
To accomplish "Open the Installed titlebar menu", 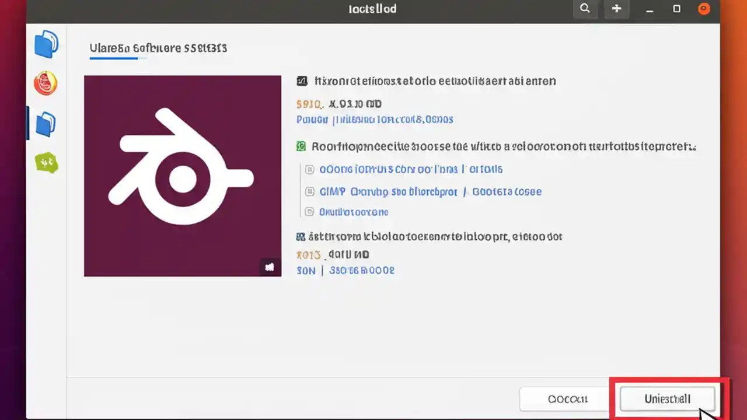I will (372, 9).
